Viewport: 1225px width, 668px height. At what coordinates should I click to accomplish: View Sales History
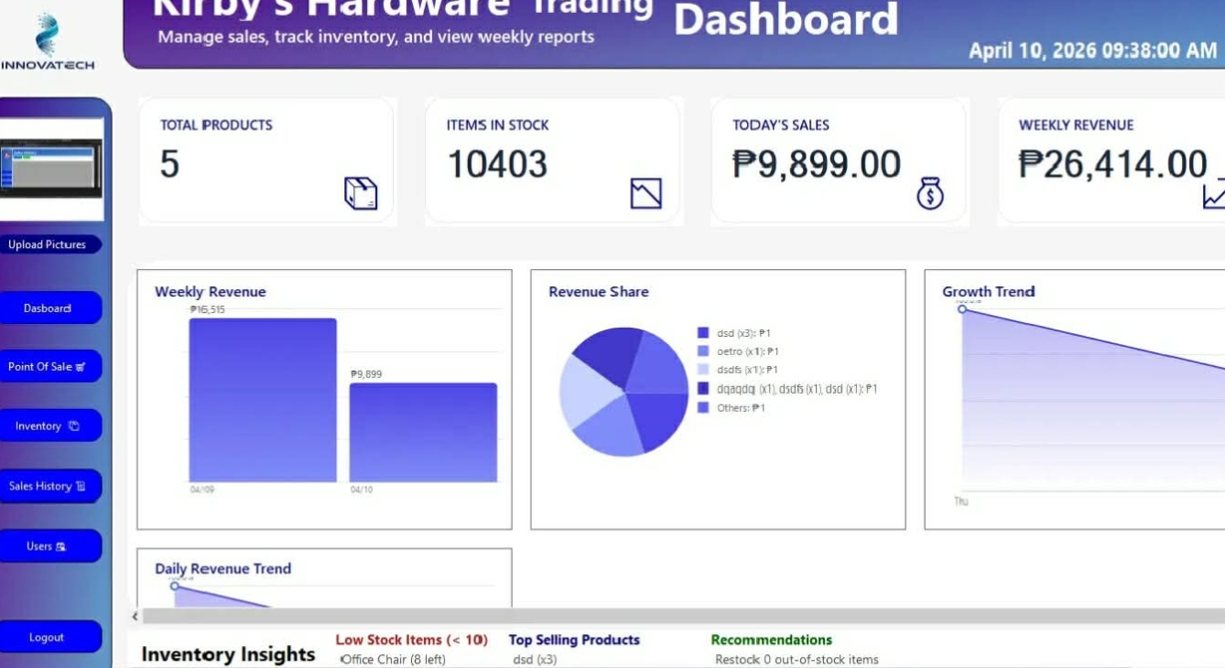pos(48,486)
